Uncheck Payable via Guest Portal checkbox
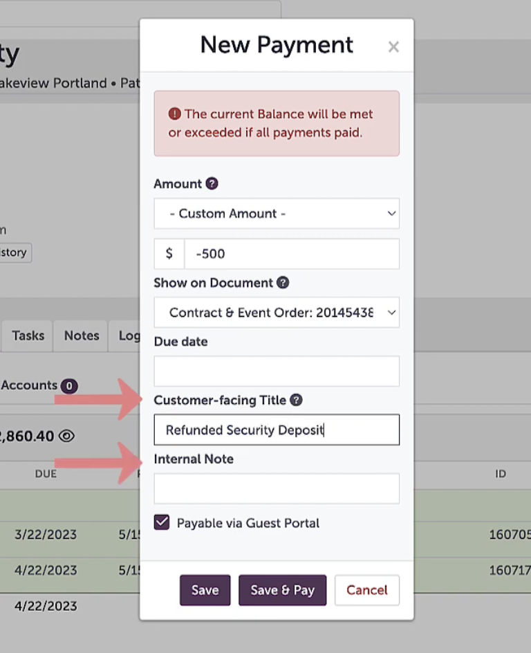The width and height of the screenshot is (531, 653). tap(162, 523)
